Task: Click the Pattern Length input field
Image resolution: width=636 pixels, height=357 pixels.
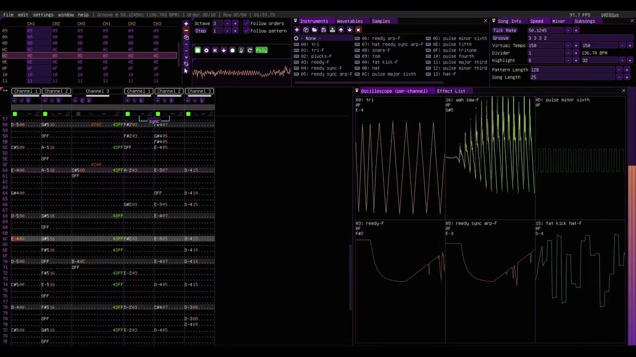Action: [x=571, y=70]
